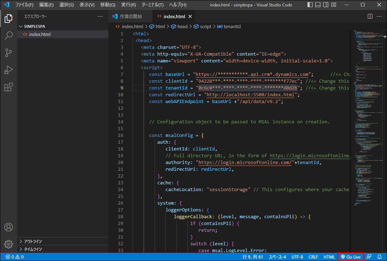Split the editor to the right

pyautogui.click(x=370, y=16)
